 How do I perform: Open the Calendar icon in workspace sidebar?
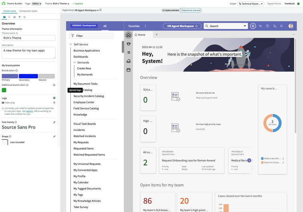[128, 70]
